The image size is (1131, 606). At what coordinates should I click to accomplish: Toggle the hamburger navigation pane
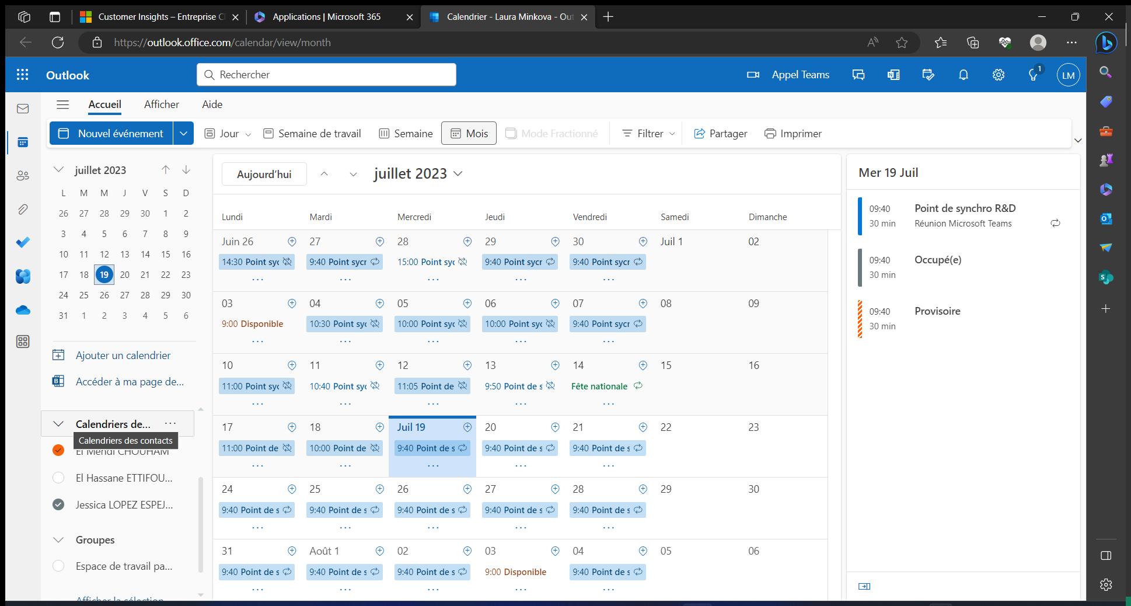tap(62, 105)
